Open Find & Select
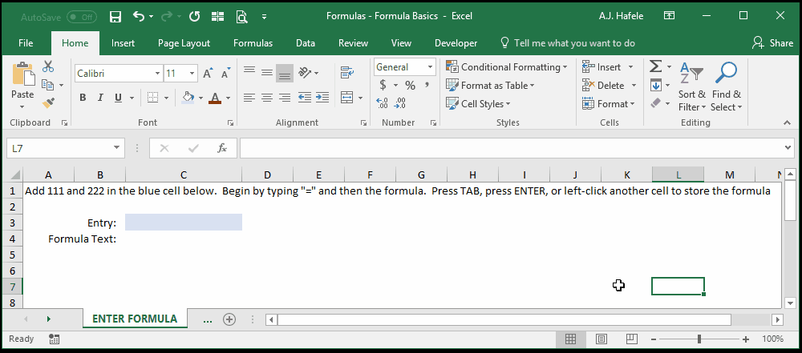Viewport: 802px width, 353px height. [727, 86]
